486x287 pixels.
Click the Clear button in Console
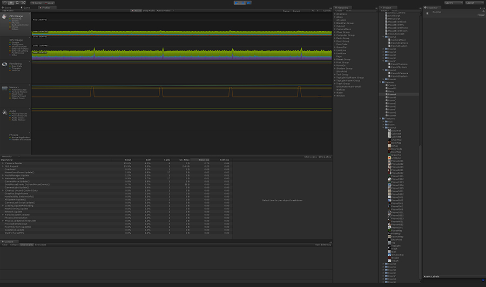5,244
